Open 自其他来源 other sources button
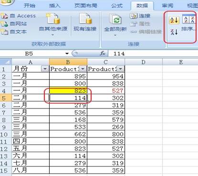Screen dimensions: 198x176 53,25
